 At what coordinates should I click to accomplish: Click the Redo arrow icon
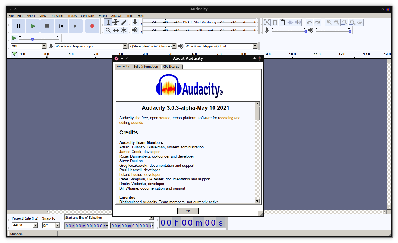(x=317, y=22)
